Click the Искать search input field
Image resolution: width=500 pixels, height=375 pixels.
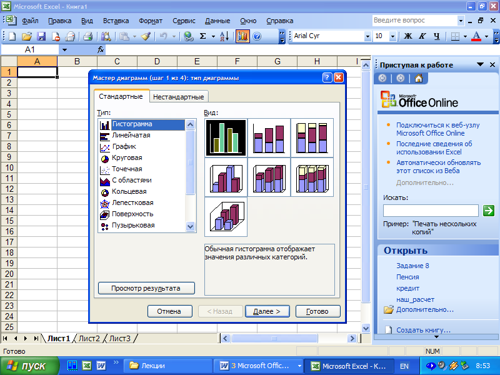pyautogui.click(x=431, y=211)
